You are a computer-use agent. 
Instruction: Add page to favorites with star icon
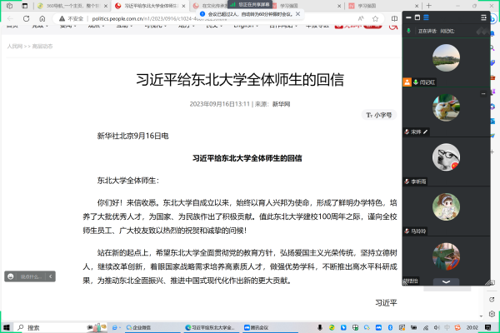point(375,19)
